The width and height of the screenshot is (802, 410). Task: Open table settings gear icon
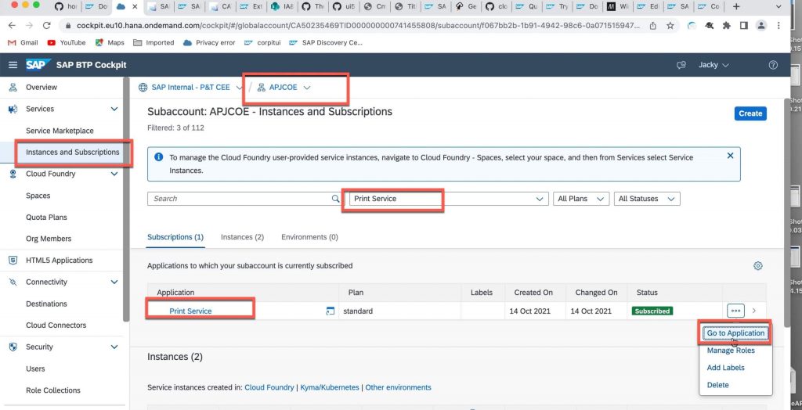(x=758, y=266)
